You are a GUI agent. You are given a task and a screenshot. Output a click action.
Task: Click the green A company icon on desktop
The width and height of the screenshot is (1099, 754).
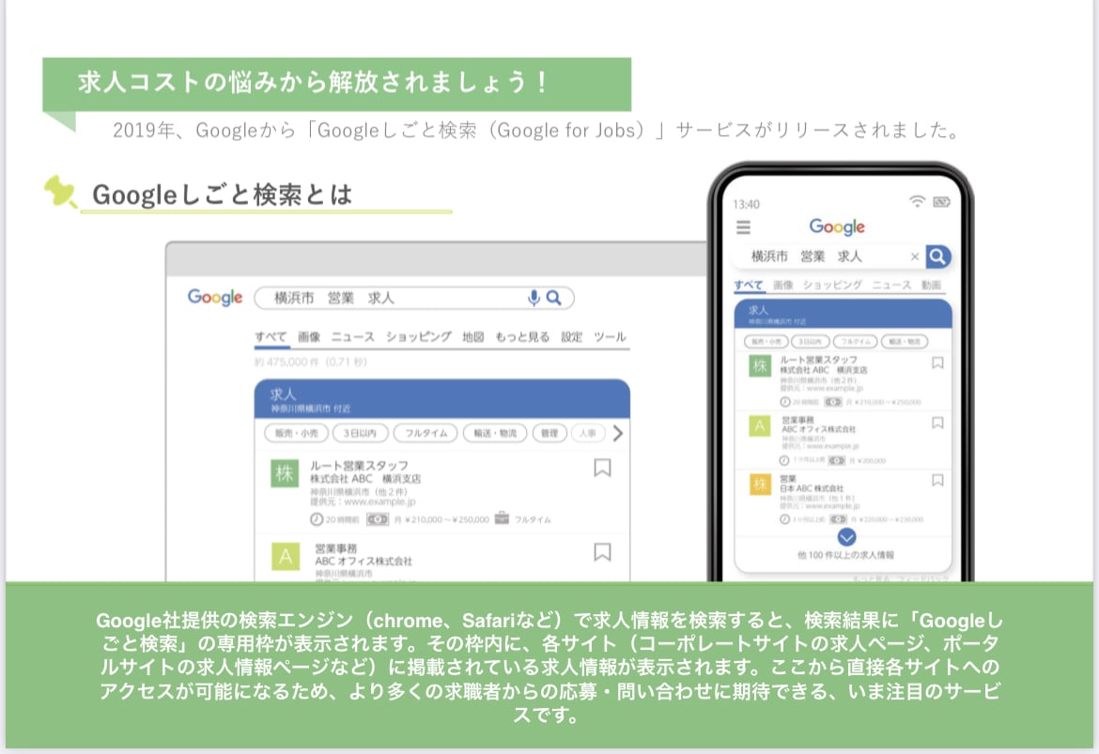[286, 557]
